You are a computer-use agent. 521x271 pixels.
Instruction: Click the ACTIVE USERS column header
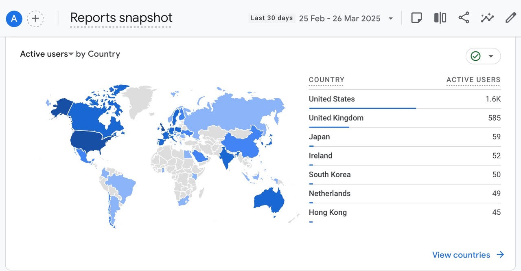[x=473, y=80]
